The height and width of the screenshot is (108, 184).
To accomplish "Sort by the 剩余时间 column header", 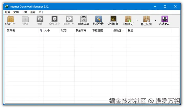I will [83, 30].
